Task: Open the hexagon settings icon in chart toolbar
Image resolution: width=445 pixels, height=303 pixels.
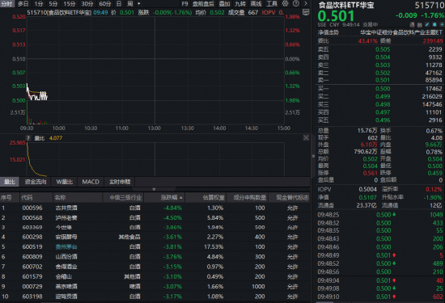Action: click(x=286, y=4)
